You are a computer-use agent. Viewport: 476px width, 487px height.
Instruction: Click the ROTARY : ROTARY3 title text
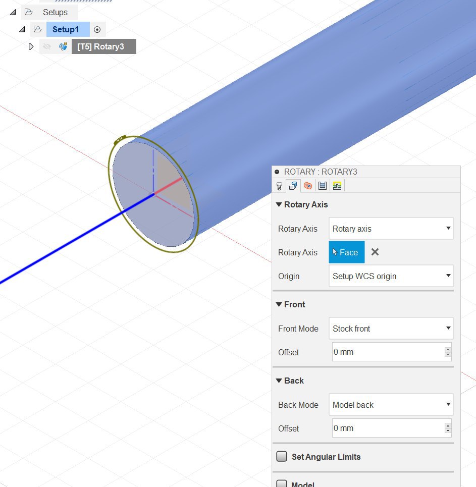pyautogui.click(x=321, y=172)
